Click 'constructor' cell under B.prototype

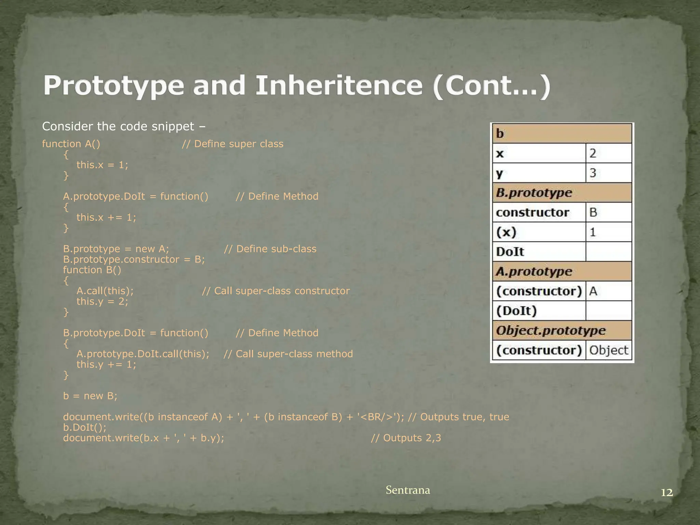click(539, 212)
